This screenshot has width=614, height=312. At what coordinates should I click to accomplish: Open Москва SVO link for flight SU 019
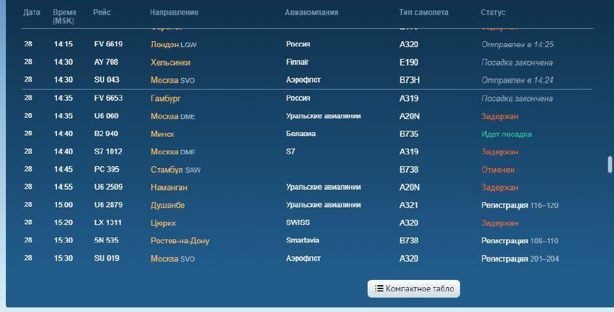click(172, 259)
